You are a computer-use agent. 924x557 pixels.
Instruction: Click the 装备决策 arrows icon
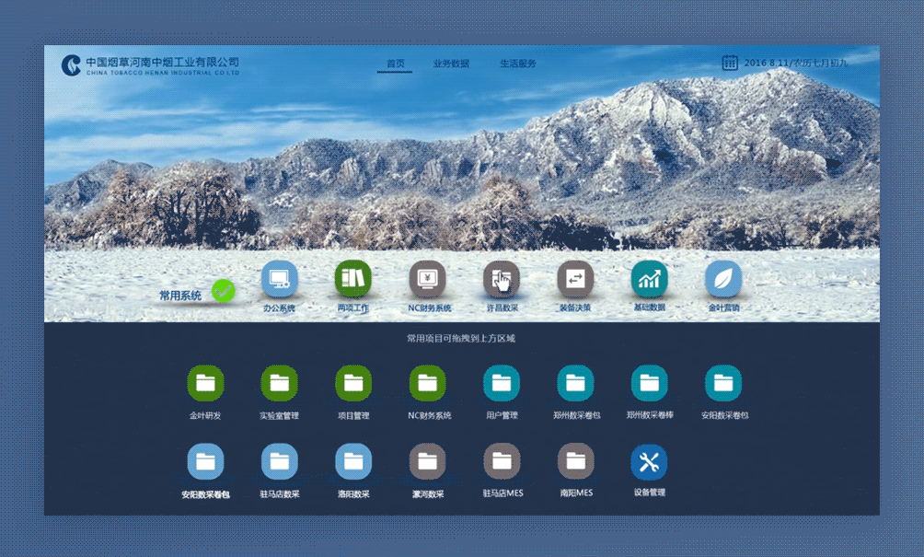(575, 281)
